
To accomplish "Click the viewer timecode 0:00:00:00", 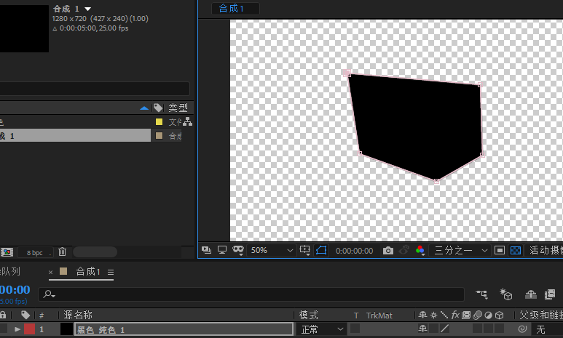I will pyautogui.click(x=355, y=251).
